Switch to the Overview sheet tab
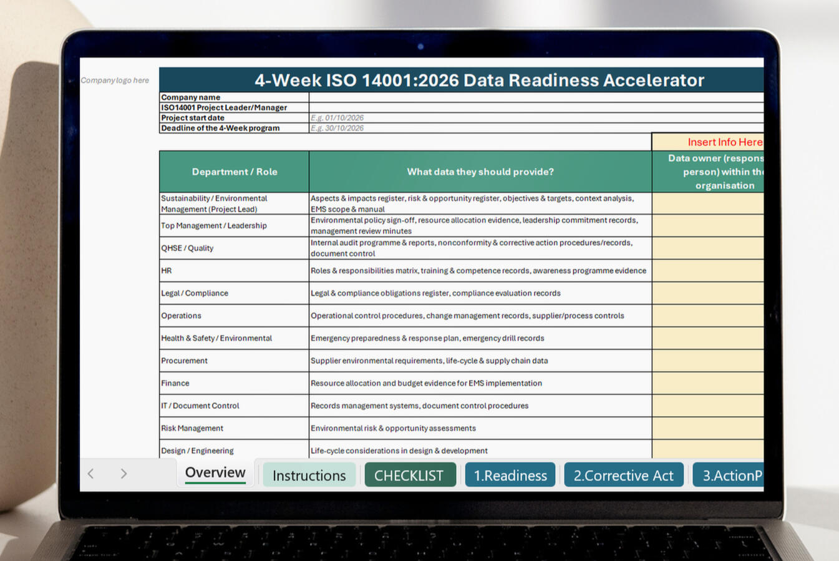This screenshot has height=561, width=839. (x=215, y=473)
